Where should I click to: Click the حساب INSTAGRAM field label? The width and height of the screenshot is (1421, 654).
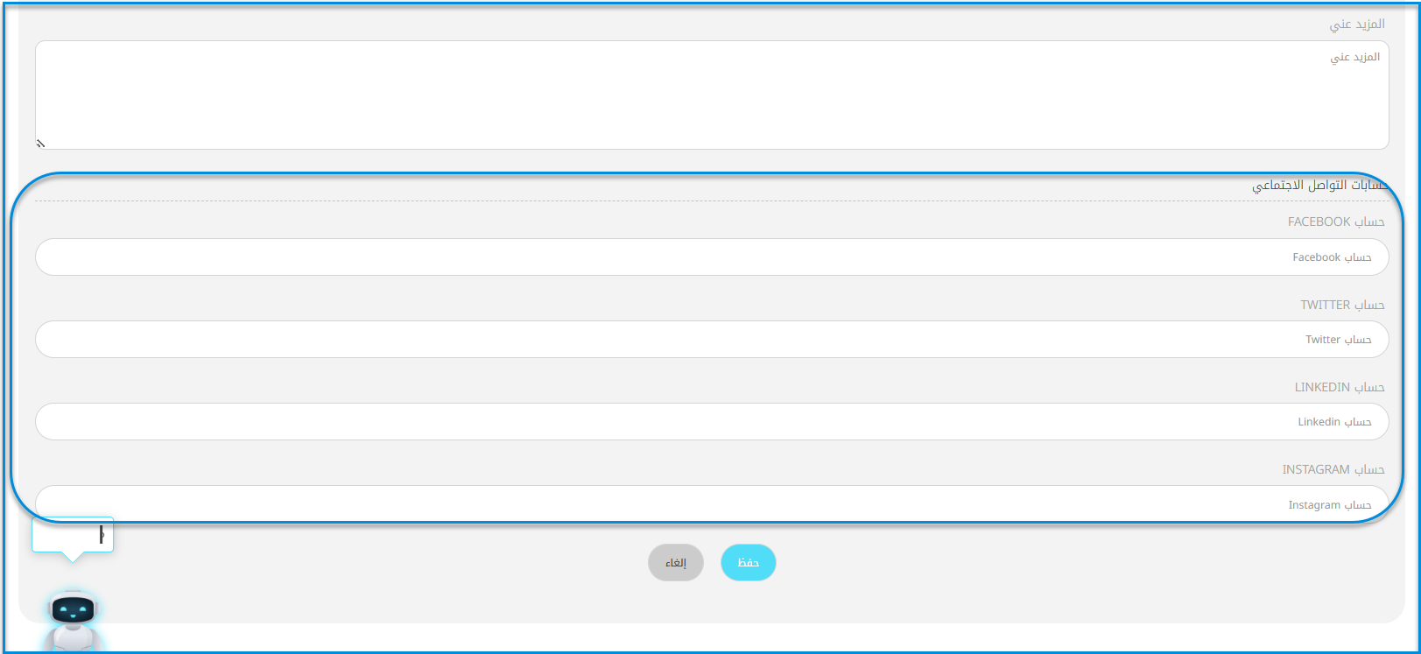pos(1333,469)
